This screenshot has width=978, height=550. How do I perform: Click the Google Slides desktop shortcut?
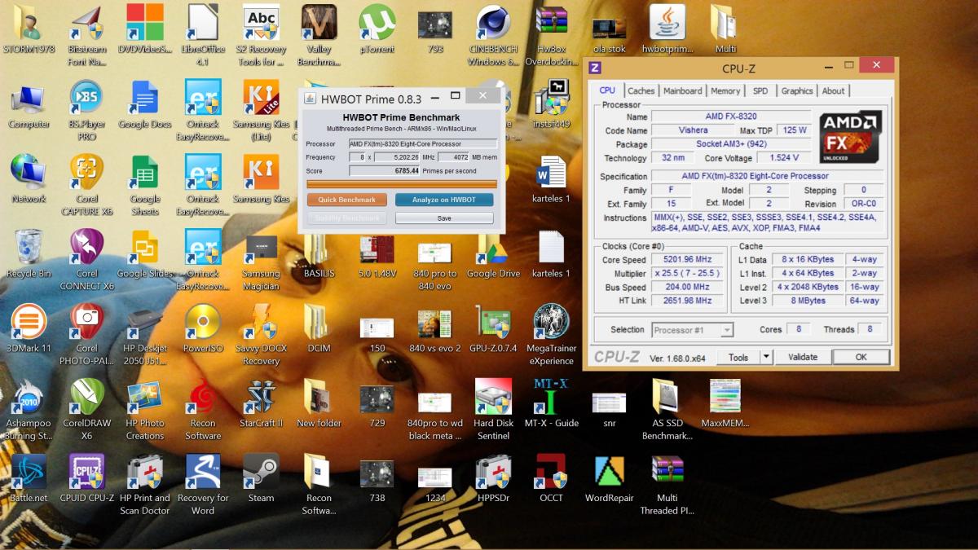144,254
